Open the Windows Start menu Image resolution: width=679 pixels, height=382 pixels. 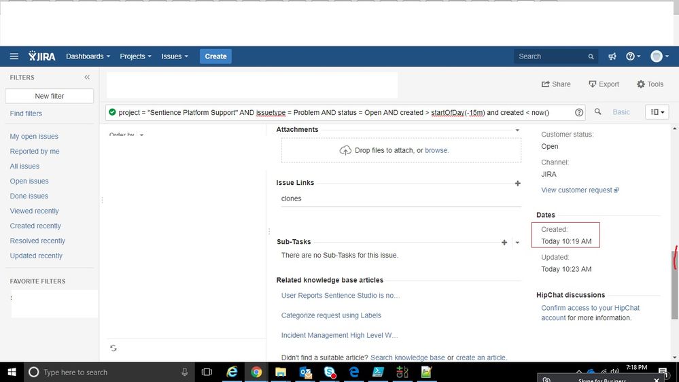tap(12, 372)
